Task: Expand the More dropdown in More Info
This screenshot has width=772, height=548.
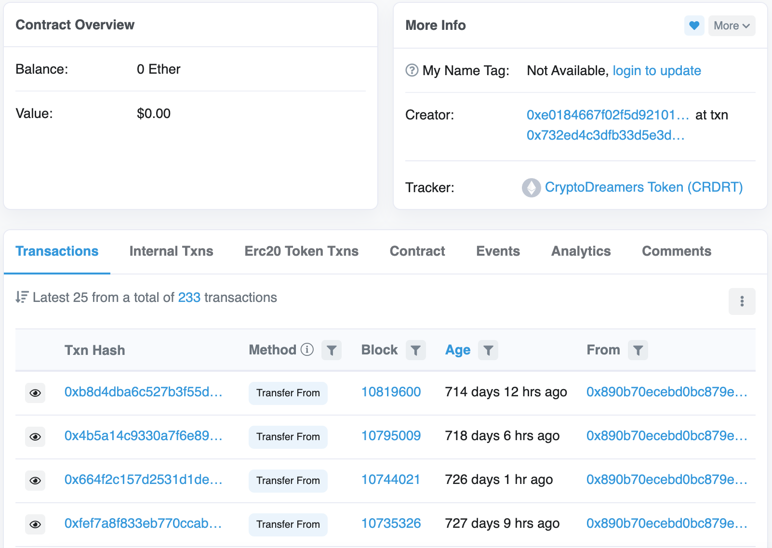Action: pos(732,26)
